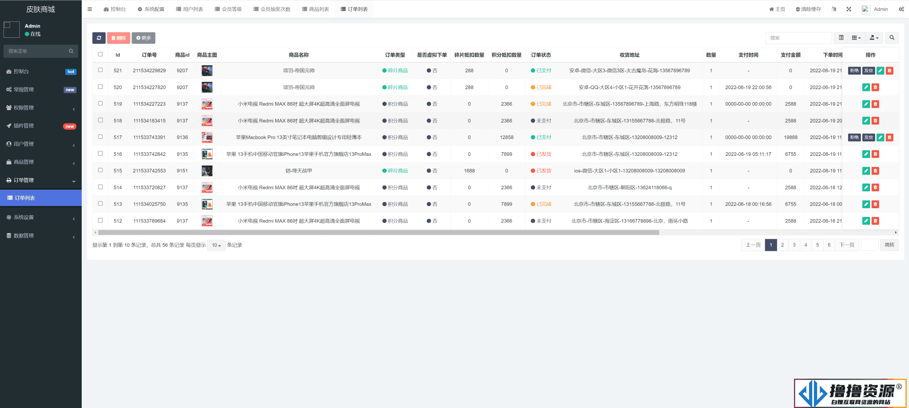Open the page size dropdown showing 10
The width and height of the screenshot is (909, 408).
coord(216,245)
